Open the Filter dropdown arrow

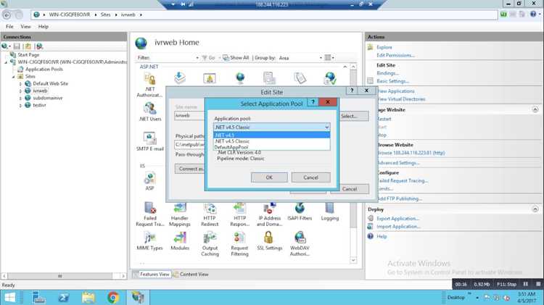click(x=197, y=58)
